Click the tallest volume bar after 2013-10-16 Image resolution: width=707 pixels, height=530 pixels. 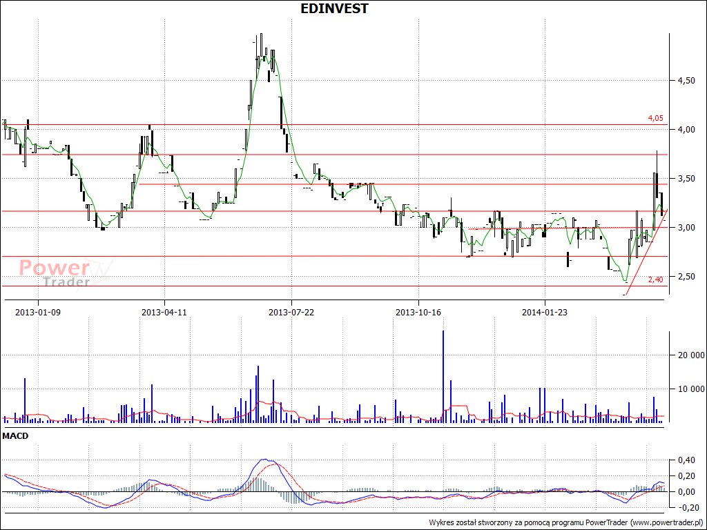(443, 376)
